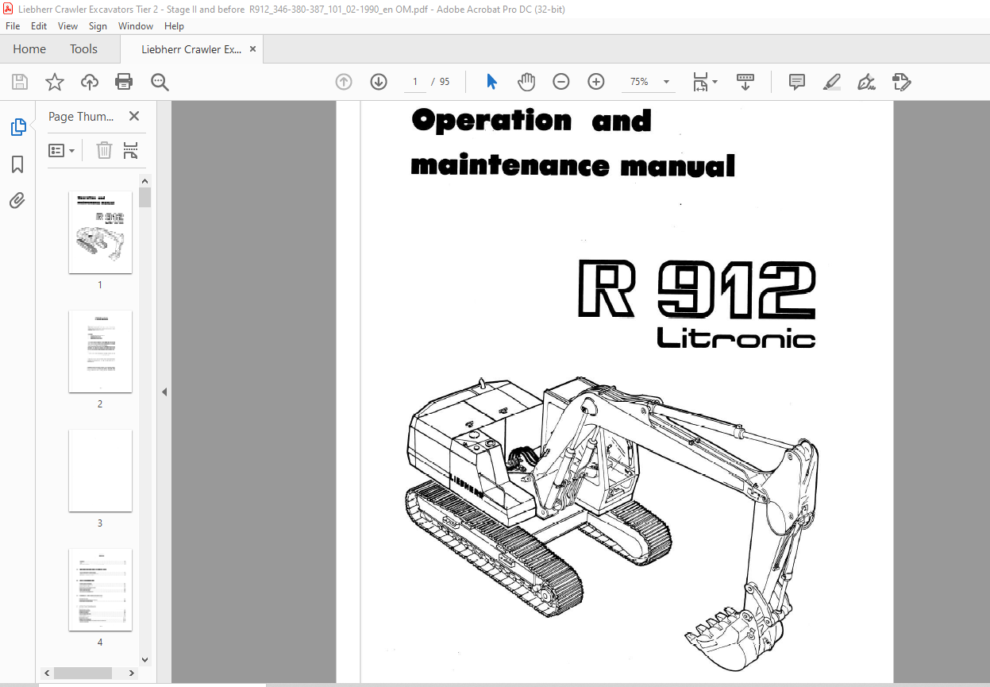Open the Attachments paperclip panel
Viewport: 990px width, 687px height.
pyautogui.click(x=17, y=200)
